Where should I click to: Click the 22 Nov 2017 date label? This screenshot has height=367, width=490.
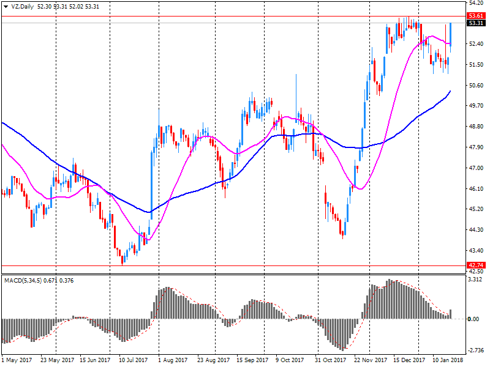click(x=371, y=360)
